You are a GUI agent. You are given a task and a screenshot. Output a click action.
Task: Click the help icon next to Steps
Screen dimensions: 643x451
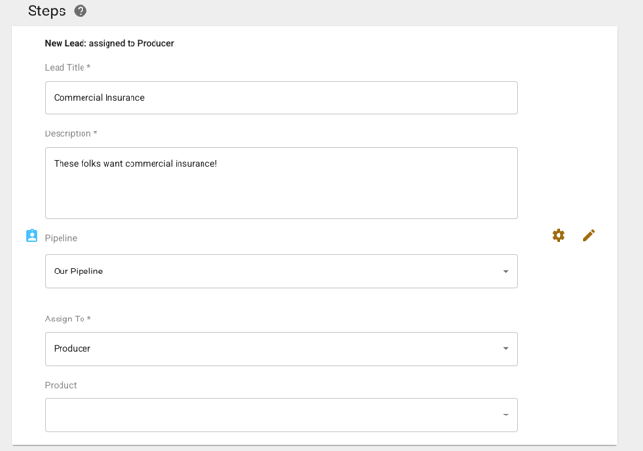pyautogui.click(x=81, y=12)
